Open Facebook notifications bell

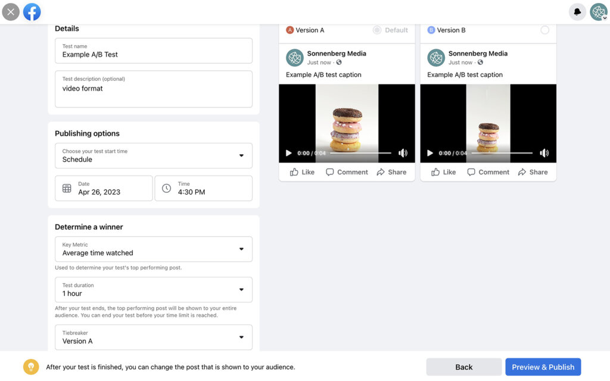(x=577, y=11)
